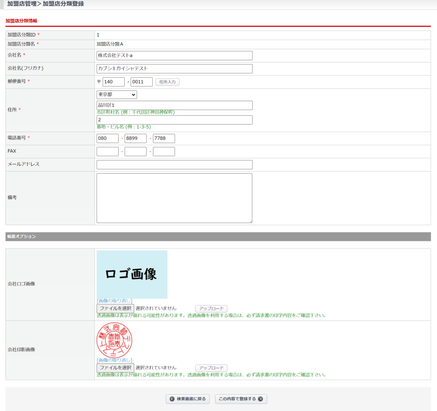Click アップロード button for company logo

point(211,308)
